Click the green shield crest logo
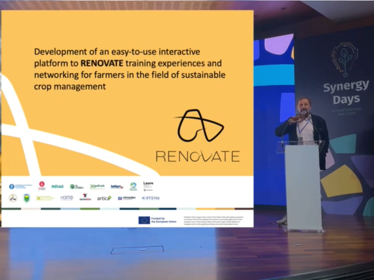Screen dimensions: 374x280 point(27,198)
